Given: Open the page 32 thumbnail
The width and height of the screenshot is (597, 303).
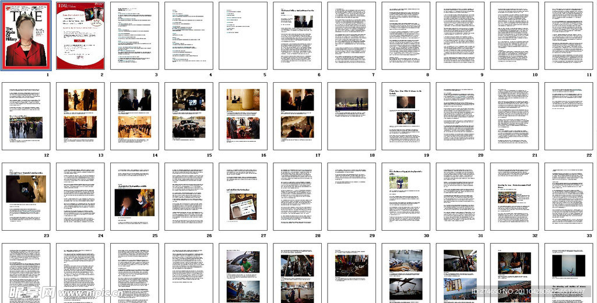Looking at the screenshot, I should pos(514,197).
